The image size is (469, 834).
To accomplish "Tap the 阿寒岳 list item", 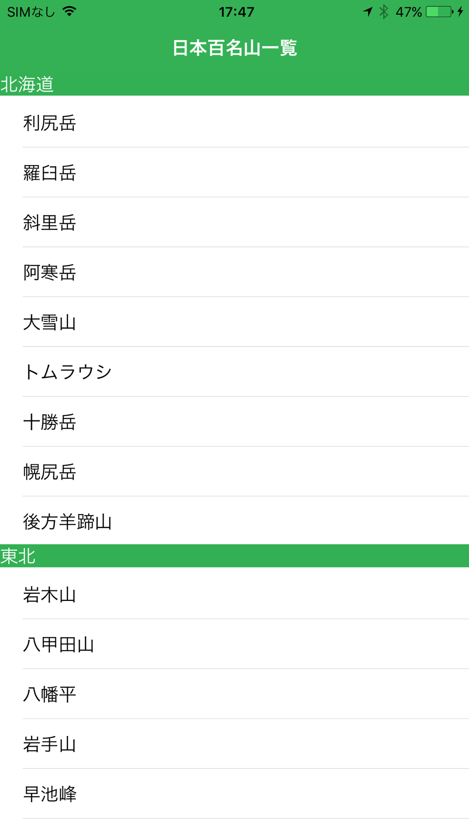I will coord(234,272).
